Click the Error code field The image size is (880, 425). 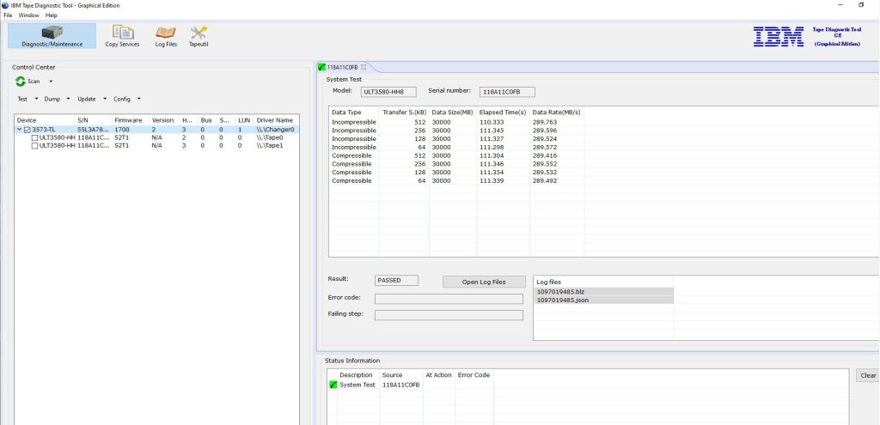tap(449, 299)
